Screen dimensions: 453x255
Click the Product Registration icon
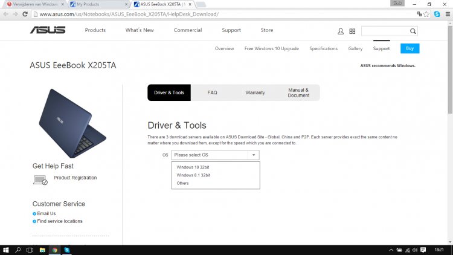pos(40,179)
